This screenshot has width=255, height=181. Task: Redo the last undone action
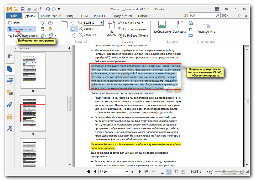(x=54, y=9)
